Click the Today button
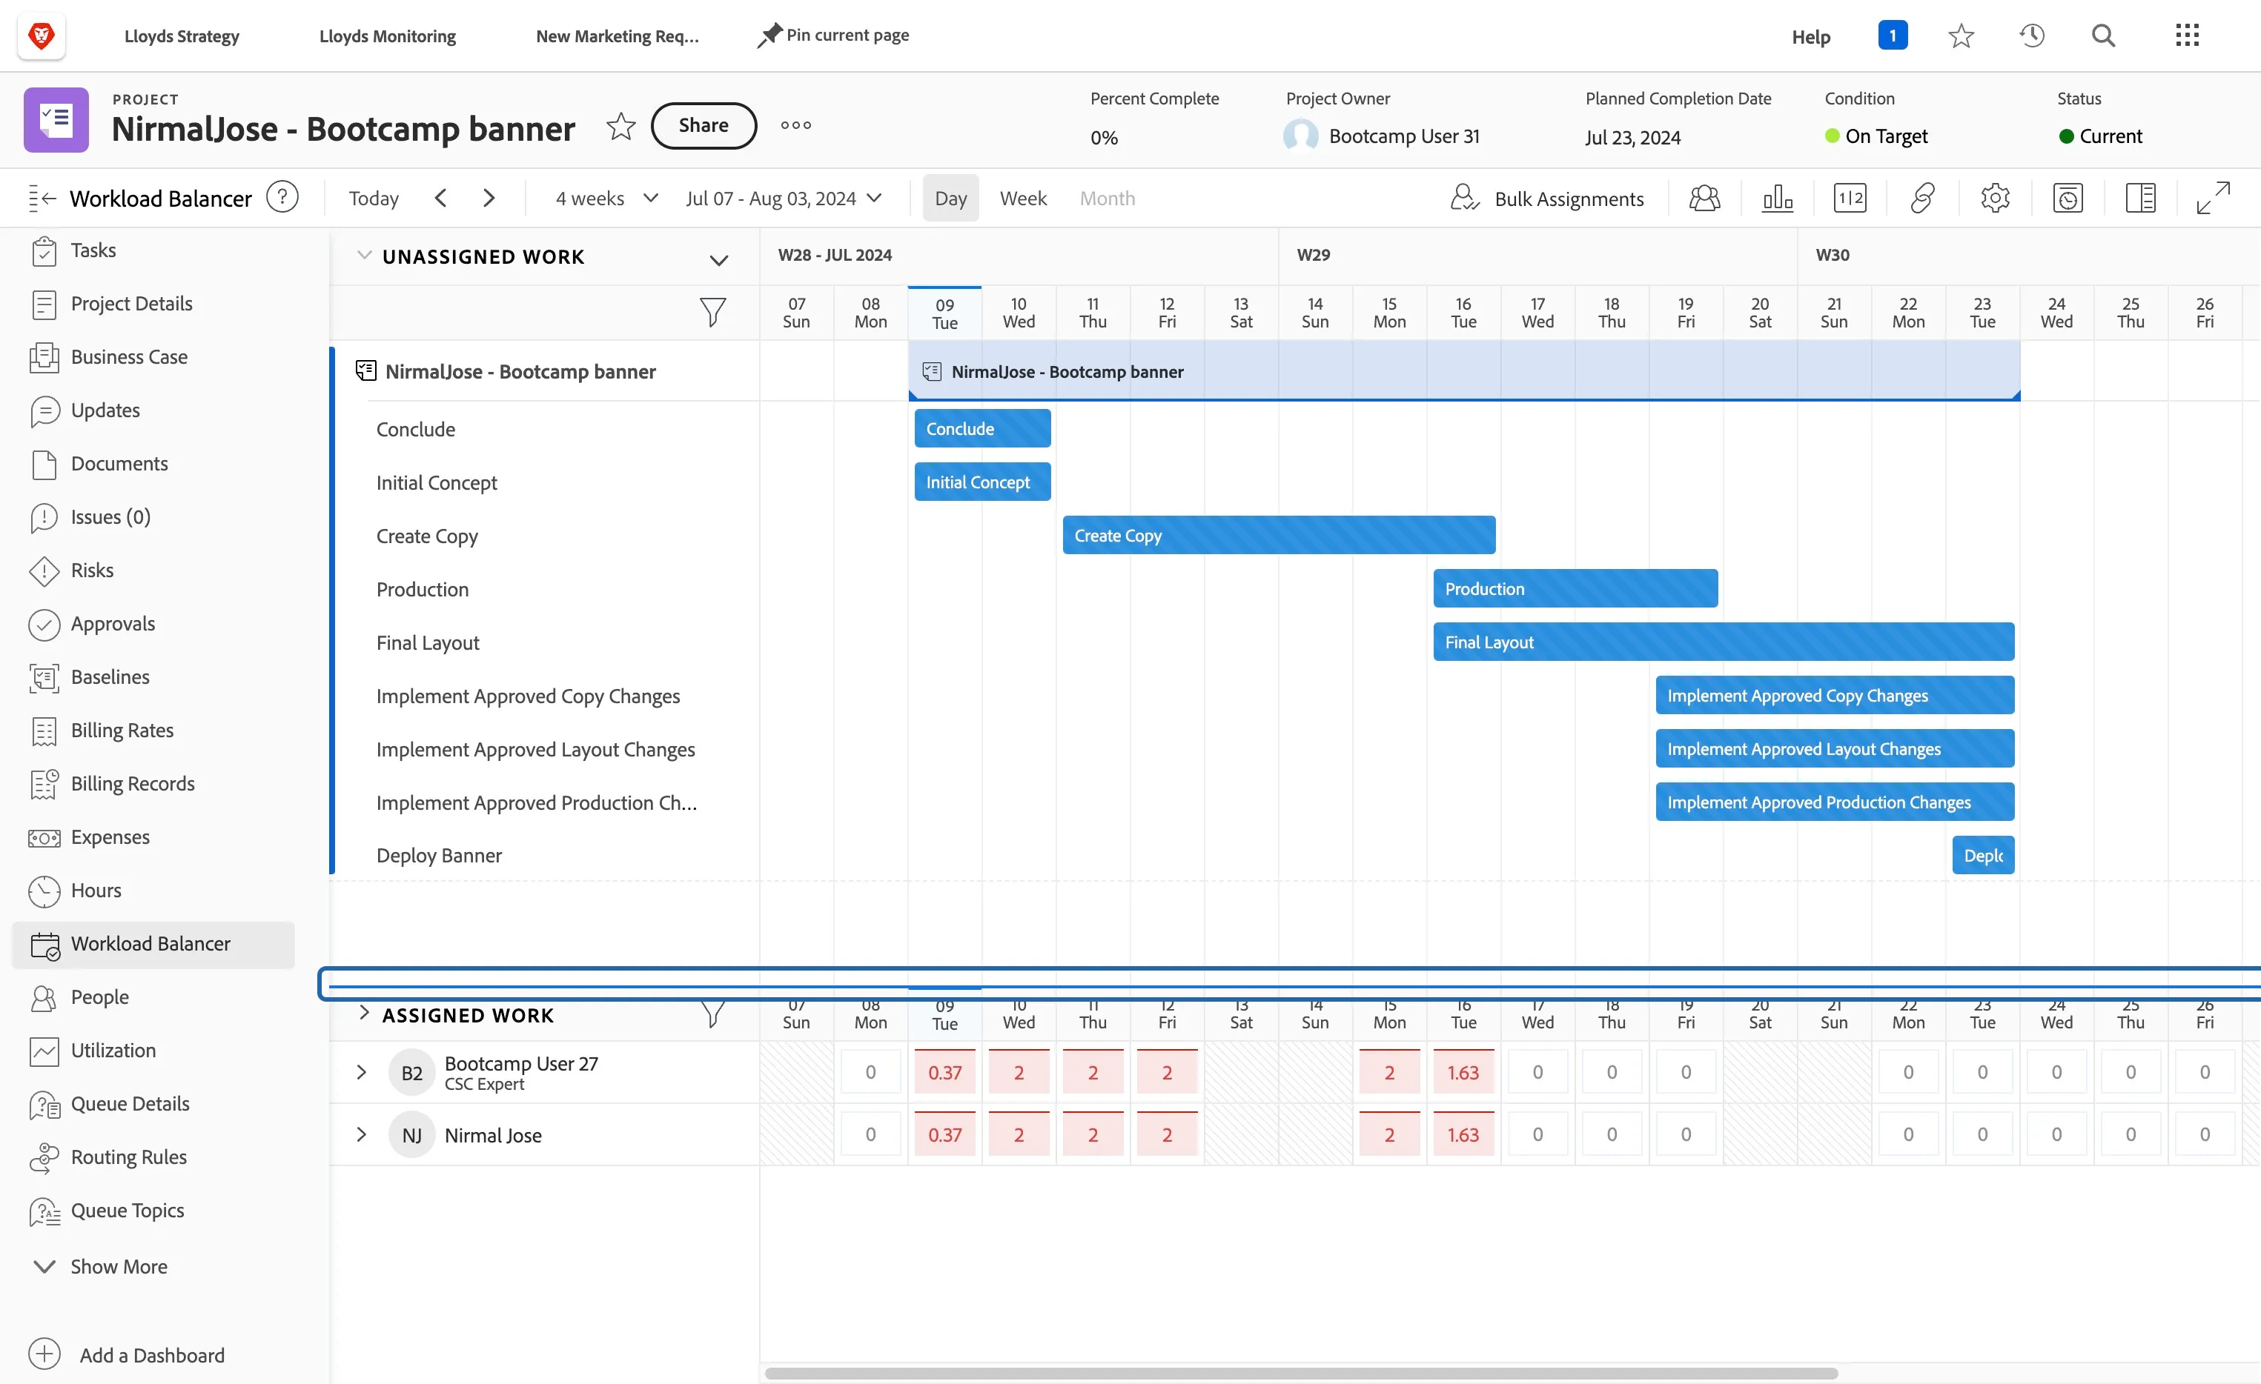 (374, 198)
